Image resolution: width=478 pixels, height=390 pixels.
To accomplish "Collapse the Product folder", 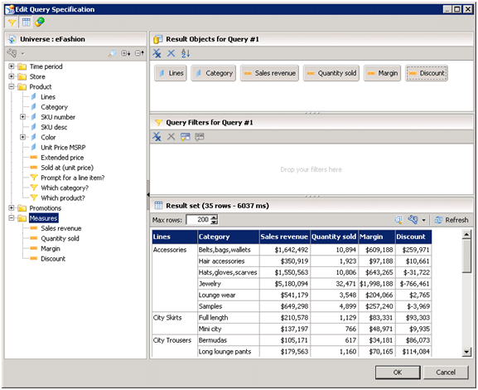I will click(12, 86).
